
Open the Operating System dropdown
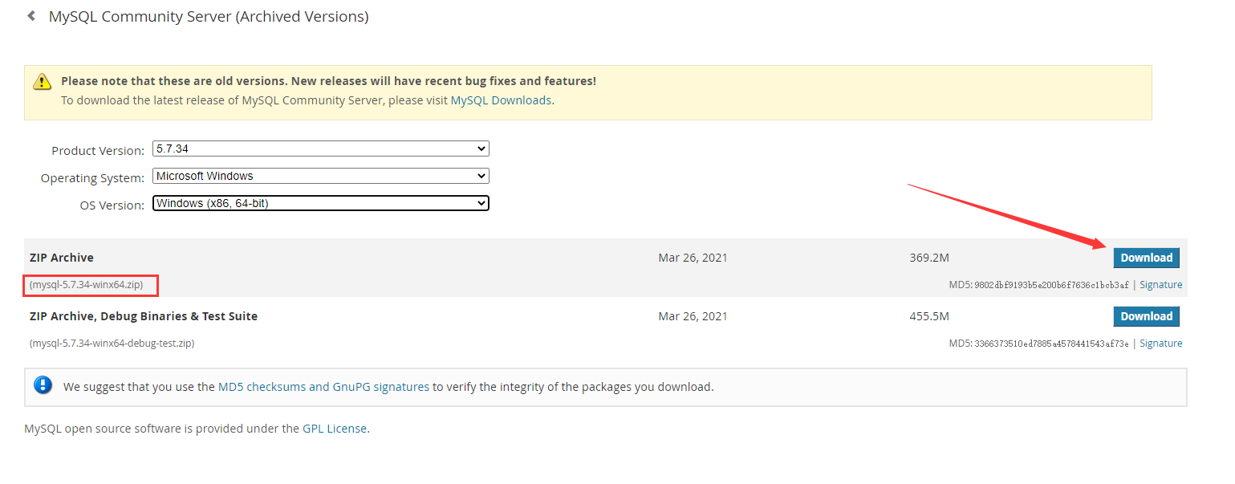tap(321, 176)
